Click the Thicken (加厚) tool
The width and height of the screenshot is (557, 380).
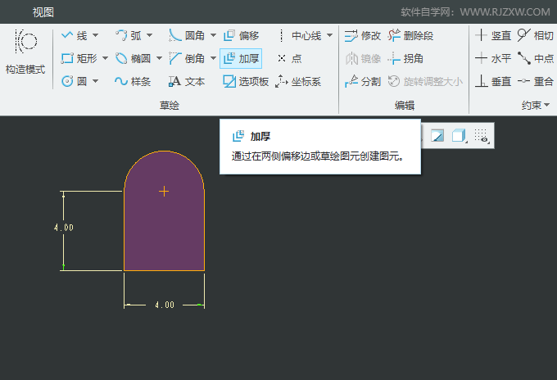[x=241, y=58]
